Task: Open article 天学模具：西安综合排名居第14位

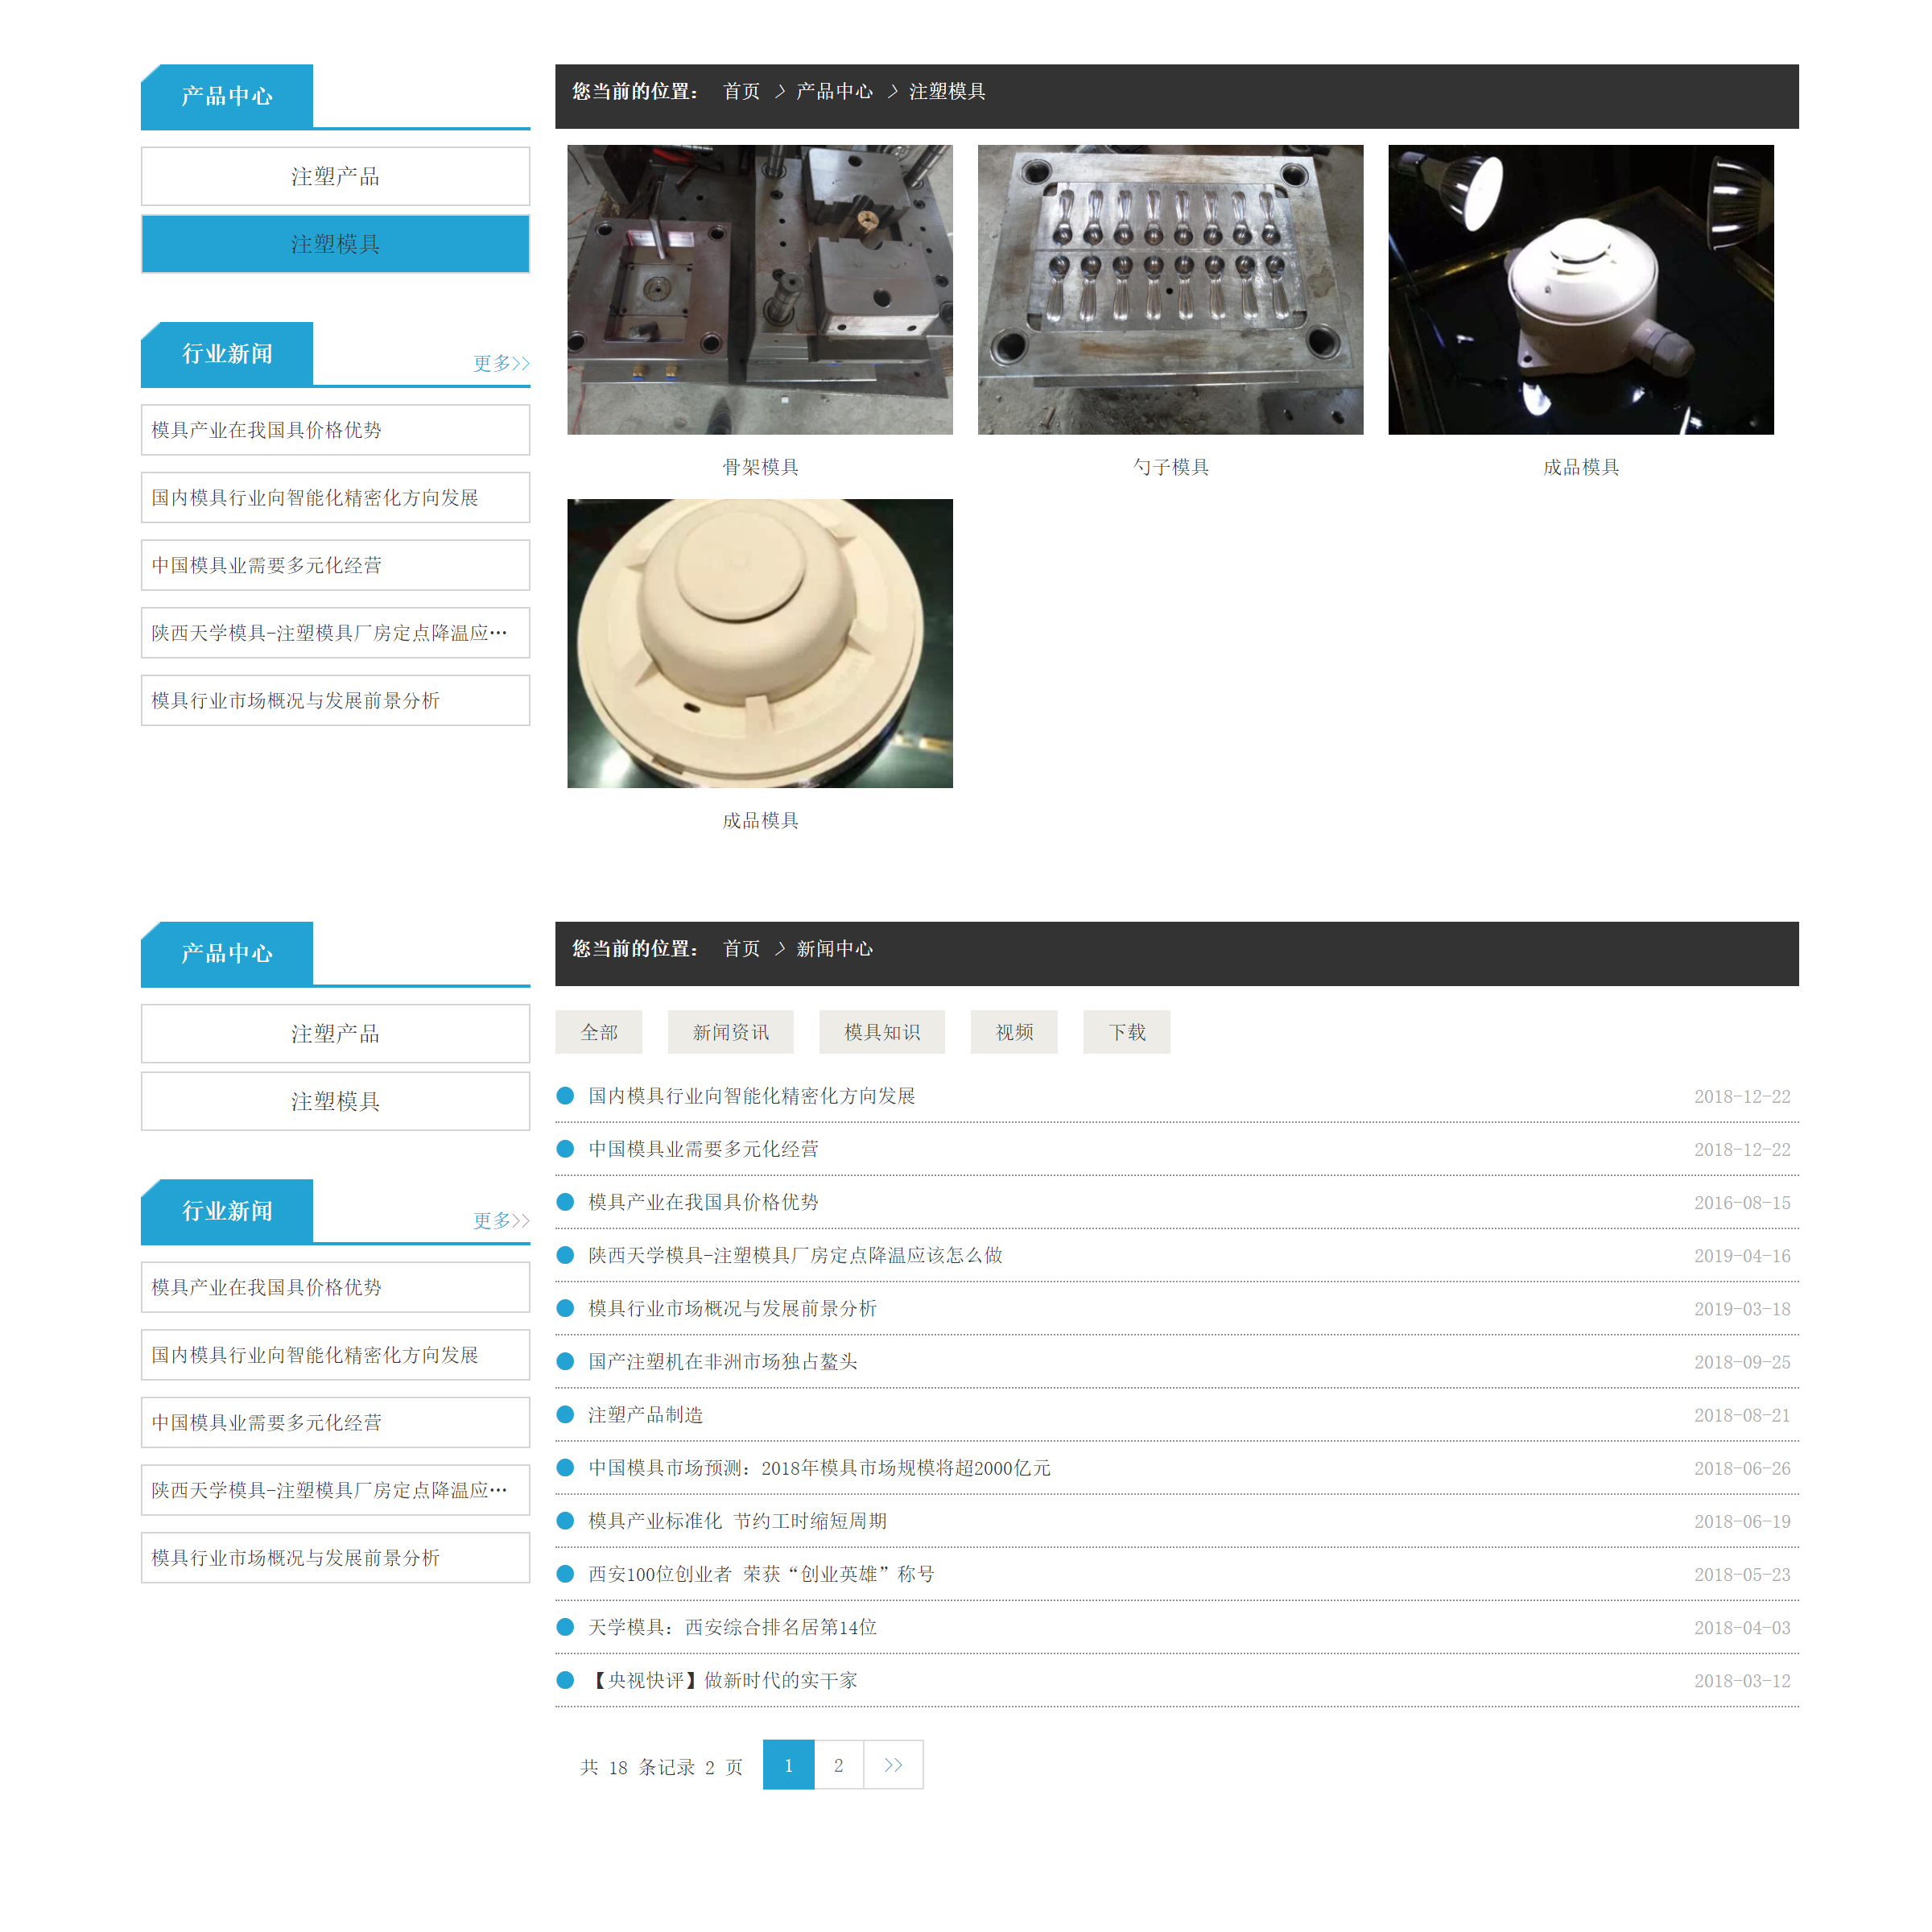Action: pyautogui.click(x=732, y=1627)
